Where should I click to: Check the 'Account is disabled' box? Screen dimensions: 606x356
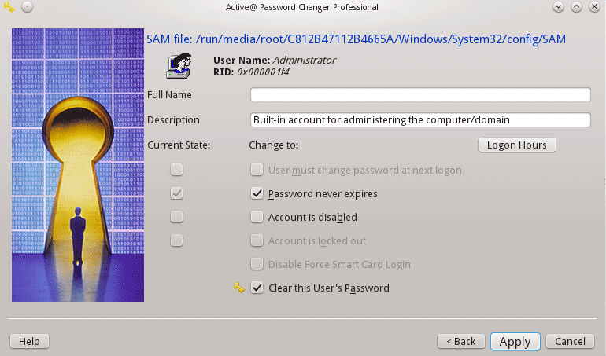[x=257, y=217]
